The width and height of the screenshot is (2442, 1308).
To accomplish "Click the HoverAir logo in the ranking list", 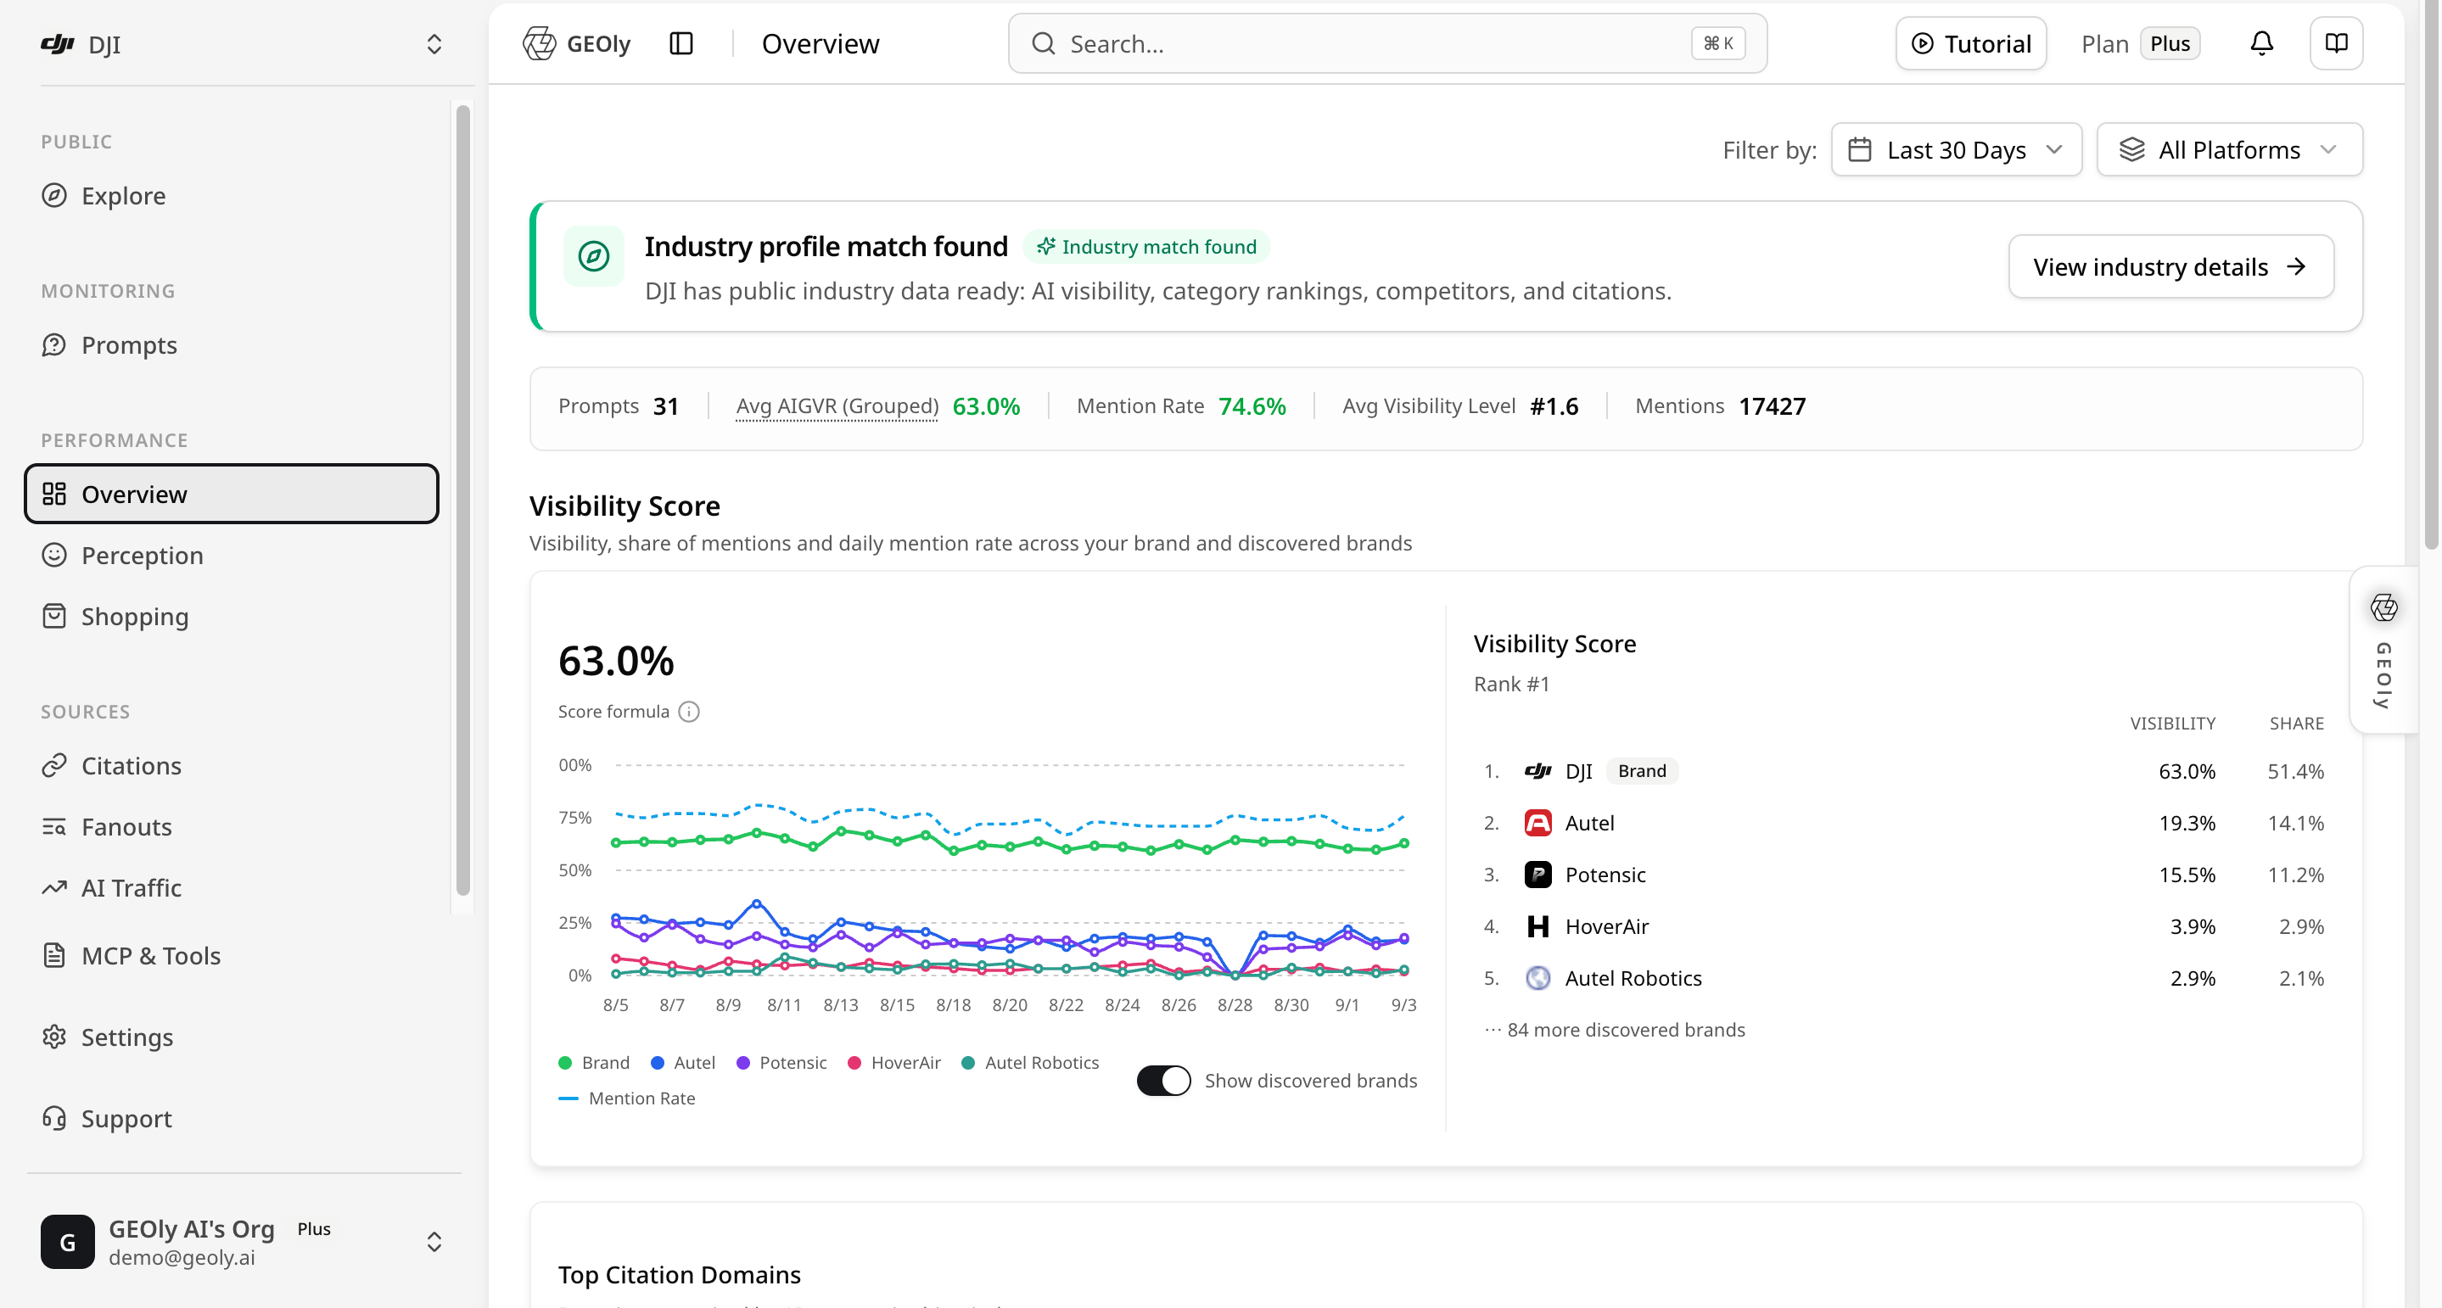I will click(1537, 926).
